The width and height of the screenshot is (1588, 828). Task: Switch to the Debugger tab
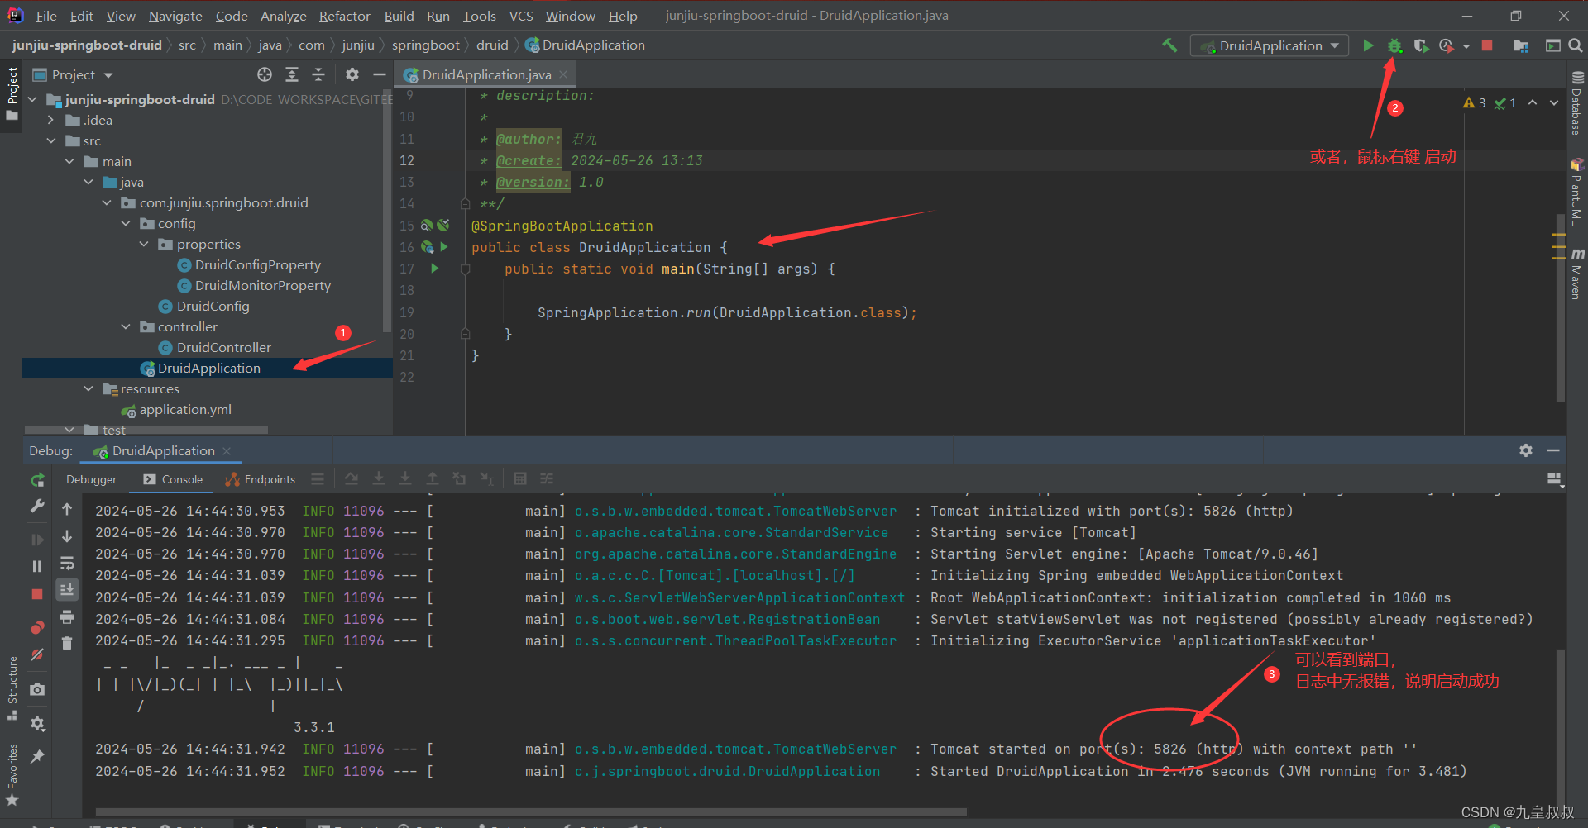coord(91,479)
